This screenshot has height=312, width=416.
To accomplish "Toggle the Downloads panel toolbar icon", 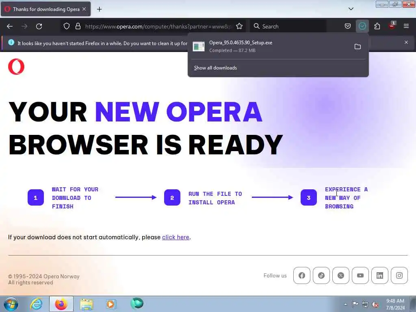I will point(362,26).
